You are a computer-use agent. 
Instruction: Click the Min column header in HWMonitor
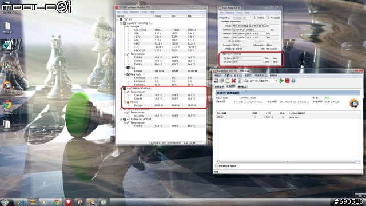[178, 16]
